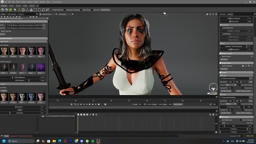Enable Translation Snapping
256x144 pixels.
coord(65,10)
